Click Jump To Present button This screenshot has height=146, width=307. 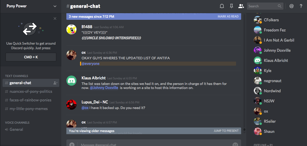(226, 131)
